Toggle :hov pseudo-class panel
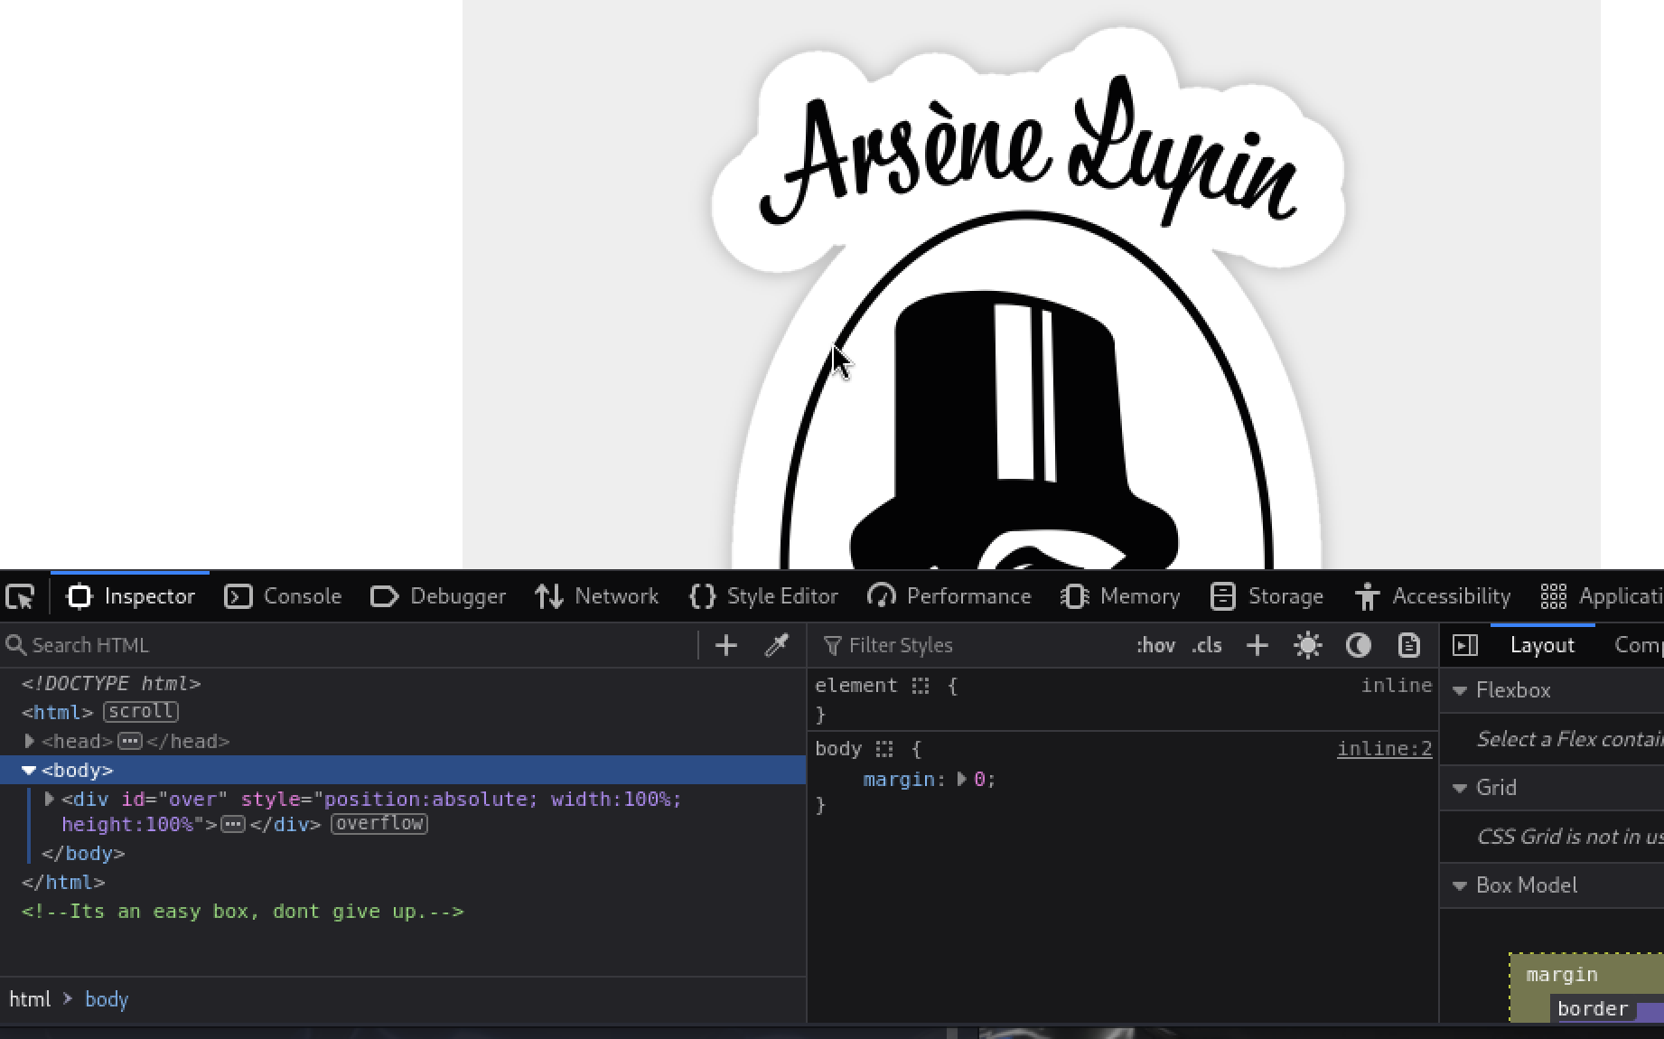The width and height of the screenshot is (1664, 1039). 1155,645
